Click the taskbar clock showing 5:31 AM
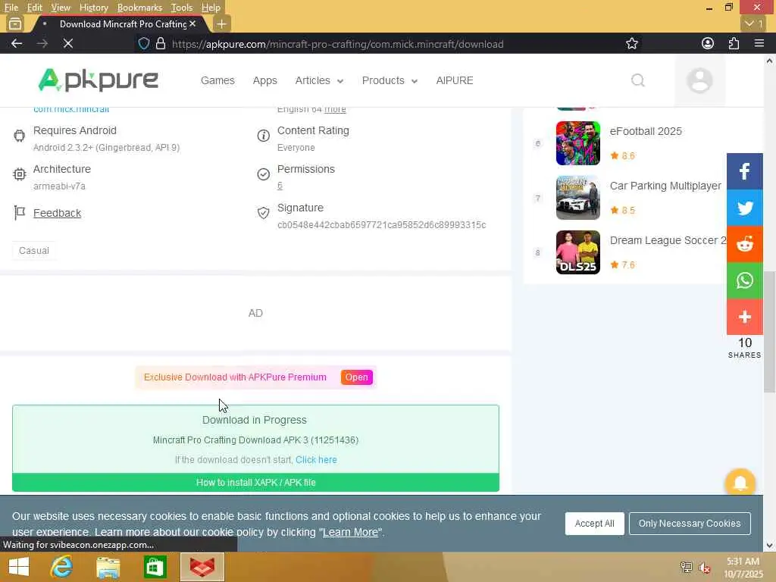The height and width of the screenshot is (582, 776). click(743, 568)
